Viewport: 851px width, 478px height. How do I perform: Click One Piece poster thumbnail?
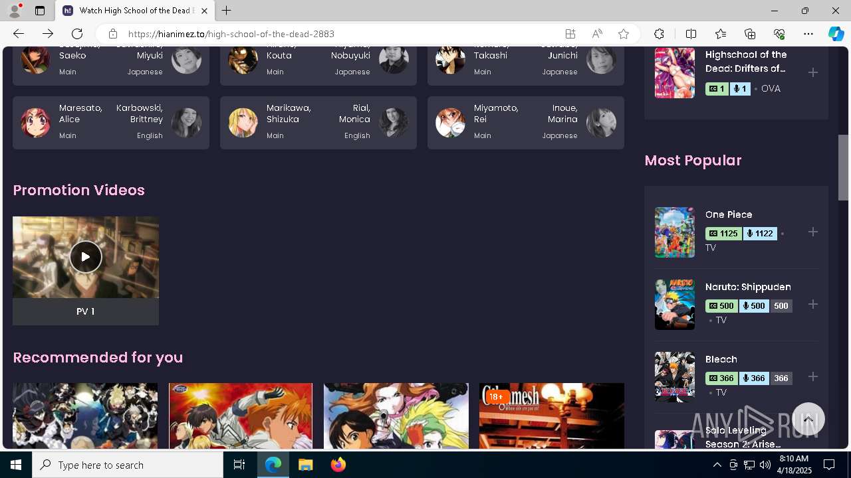point(675,232)
